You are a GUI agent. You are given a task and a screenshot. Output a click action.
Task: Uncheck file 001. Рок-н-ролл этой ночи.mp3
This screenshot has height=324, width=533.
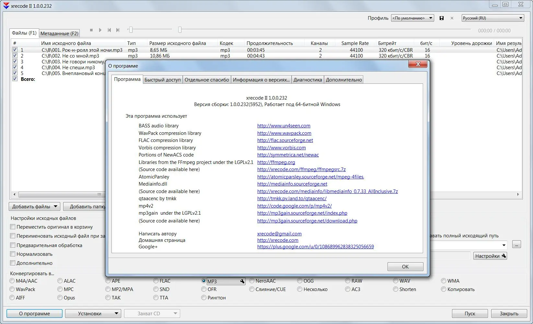(x=15, y=50)
